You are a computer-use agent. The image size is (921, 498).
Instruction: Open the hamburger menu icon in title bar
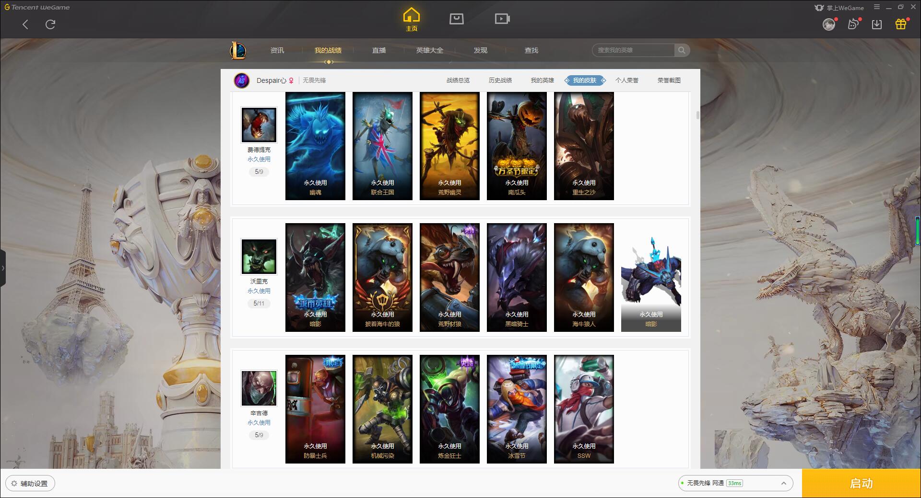tap(877, 7)
